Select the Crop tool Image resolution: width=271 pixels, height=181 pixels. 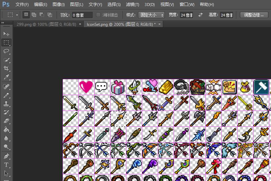pyautogui.click(x=6, y=68)
